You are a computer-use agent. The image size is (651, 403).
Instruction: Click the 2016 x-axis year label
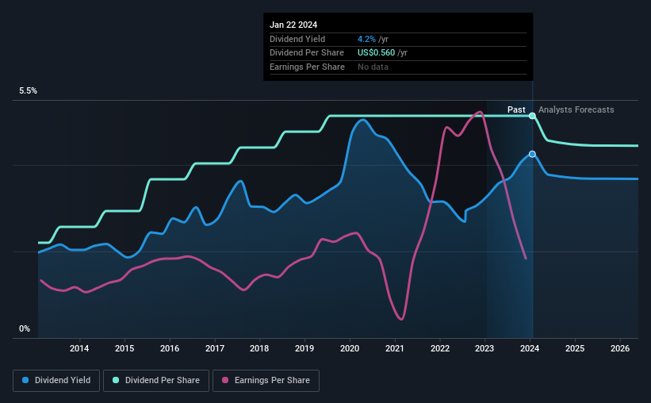tap(170, 348)
